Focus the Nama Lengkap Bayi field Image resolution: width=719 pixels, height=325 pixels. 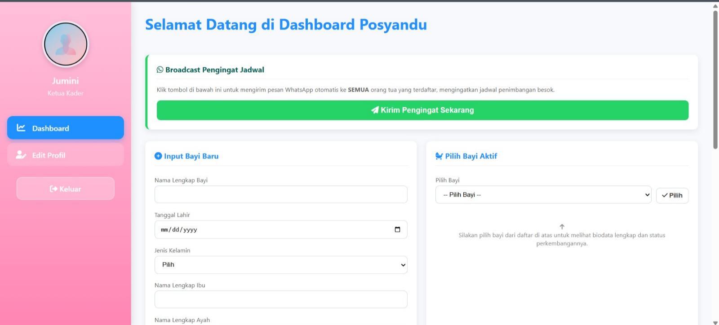[x=281, y=194]
